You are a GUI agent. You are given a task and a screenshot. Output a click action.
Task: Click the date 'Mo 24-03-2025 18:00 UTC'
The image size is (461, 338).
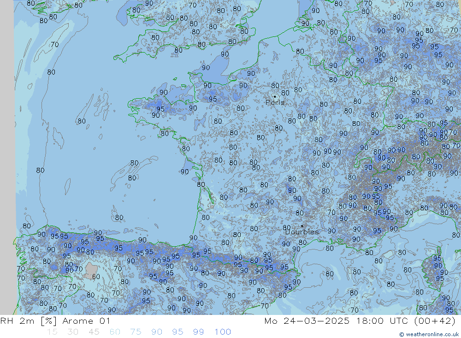(337, 320)
